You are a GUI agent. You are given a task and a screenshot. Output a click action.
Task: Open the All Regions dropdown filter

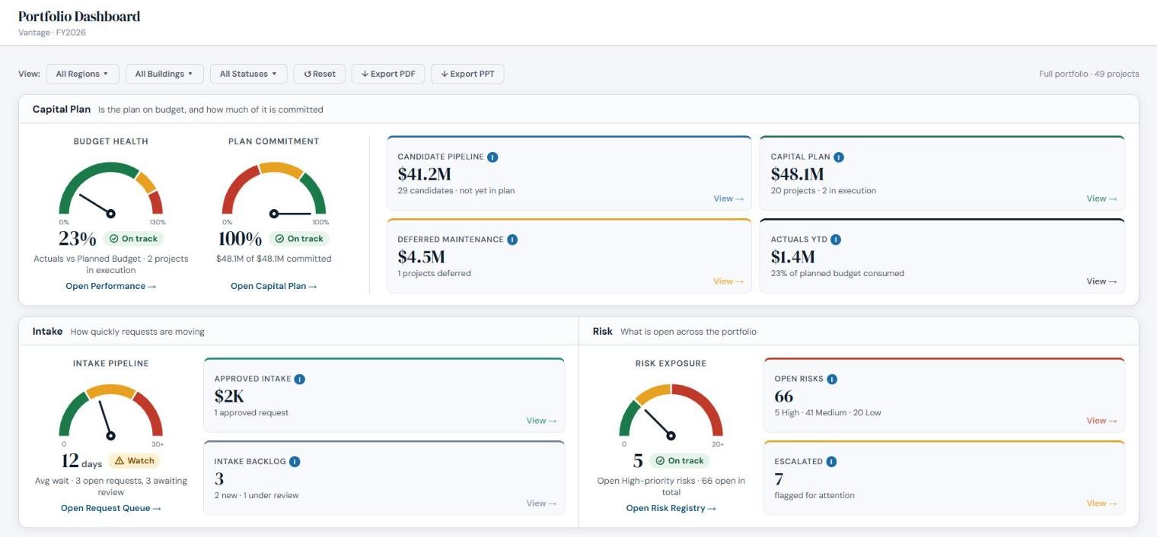pos(82,74)
